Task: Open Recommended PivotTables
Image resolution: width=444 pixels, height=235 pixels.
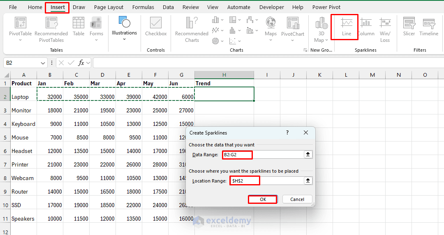Action: 51,30
